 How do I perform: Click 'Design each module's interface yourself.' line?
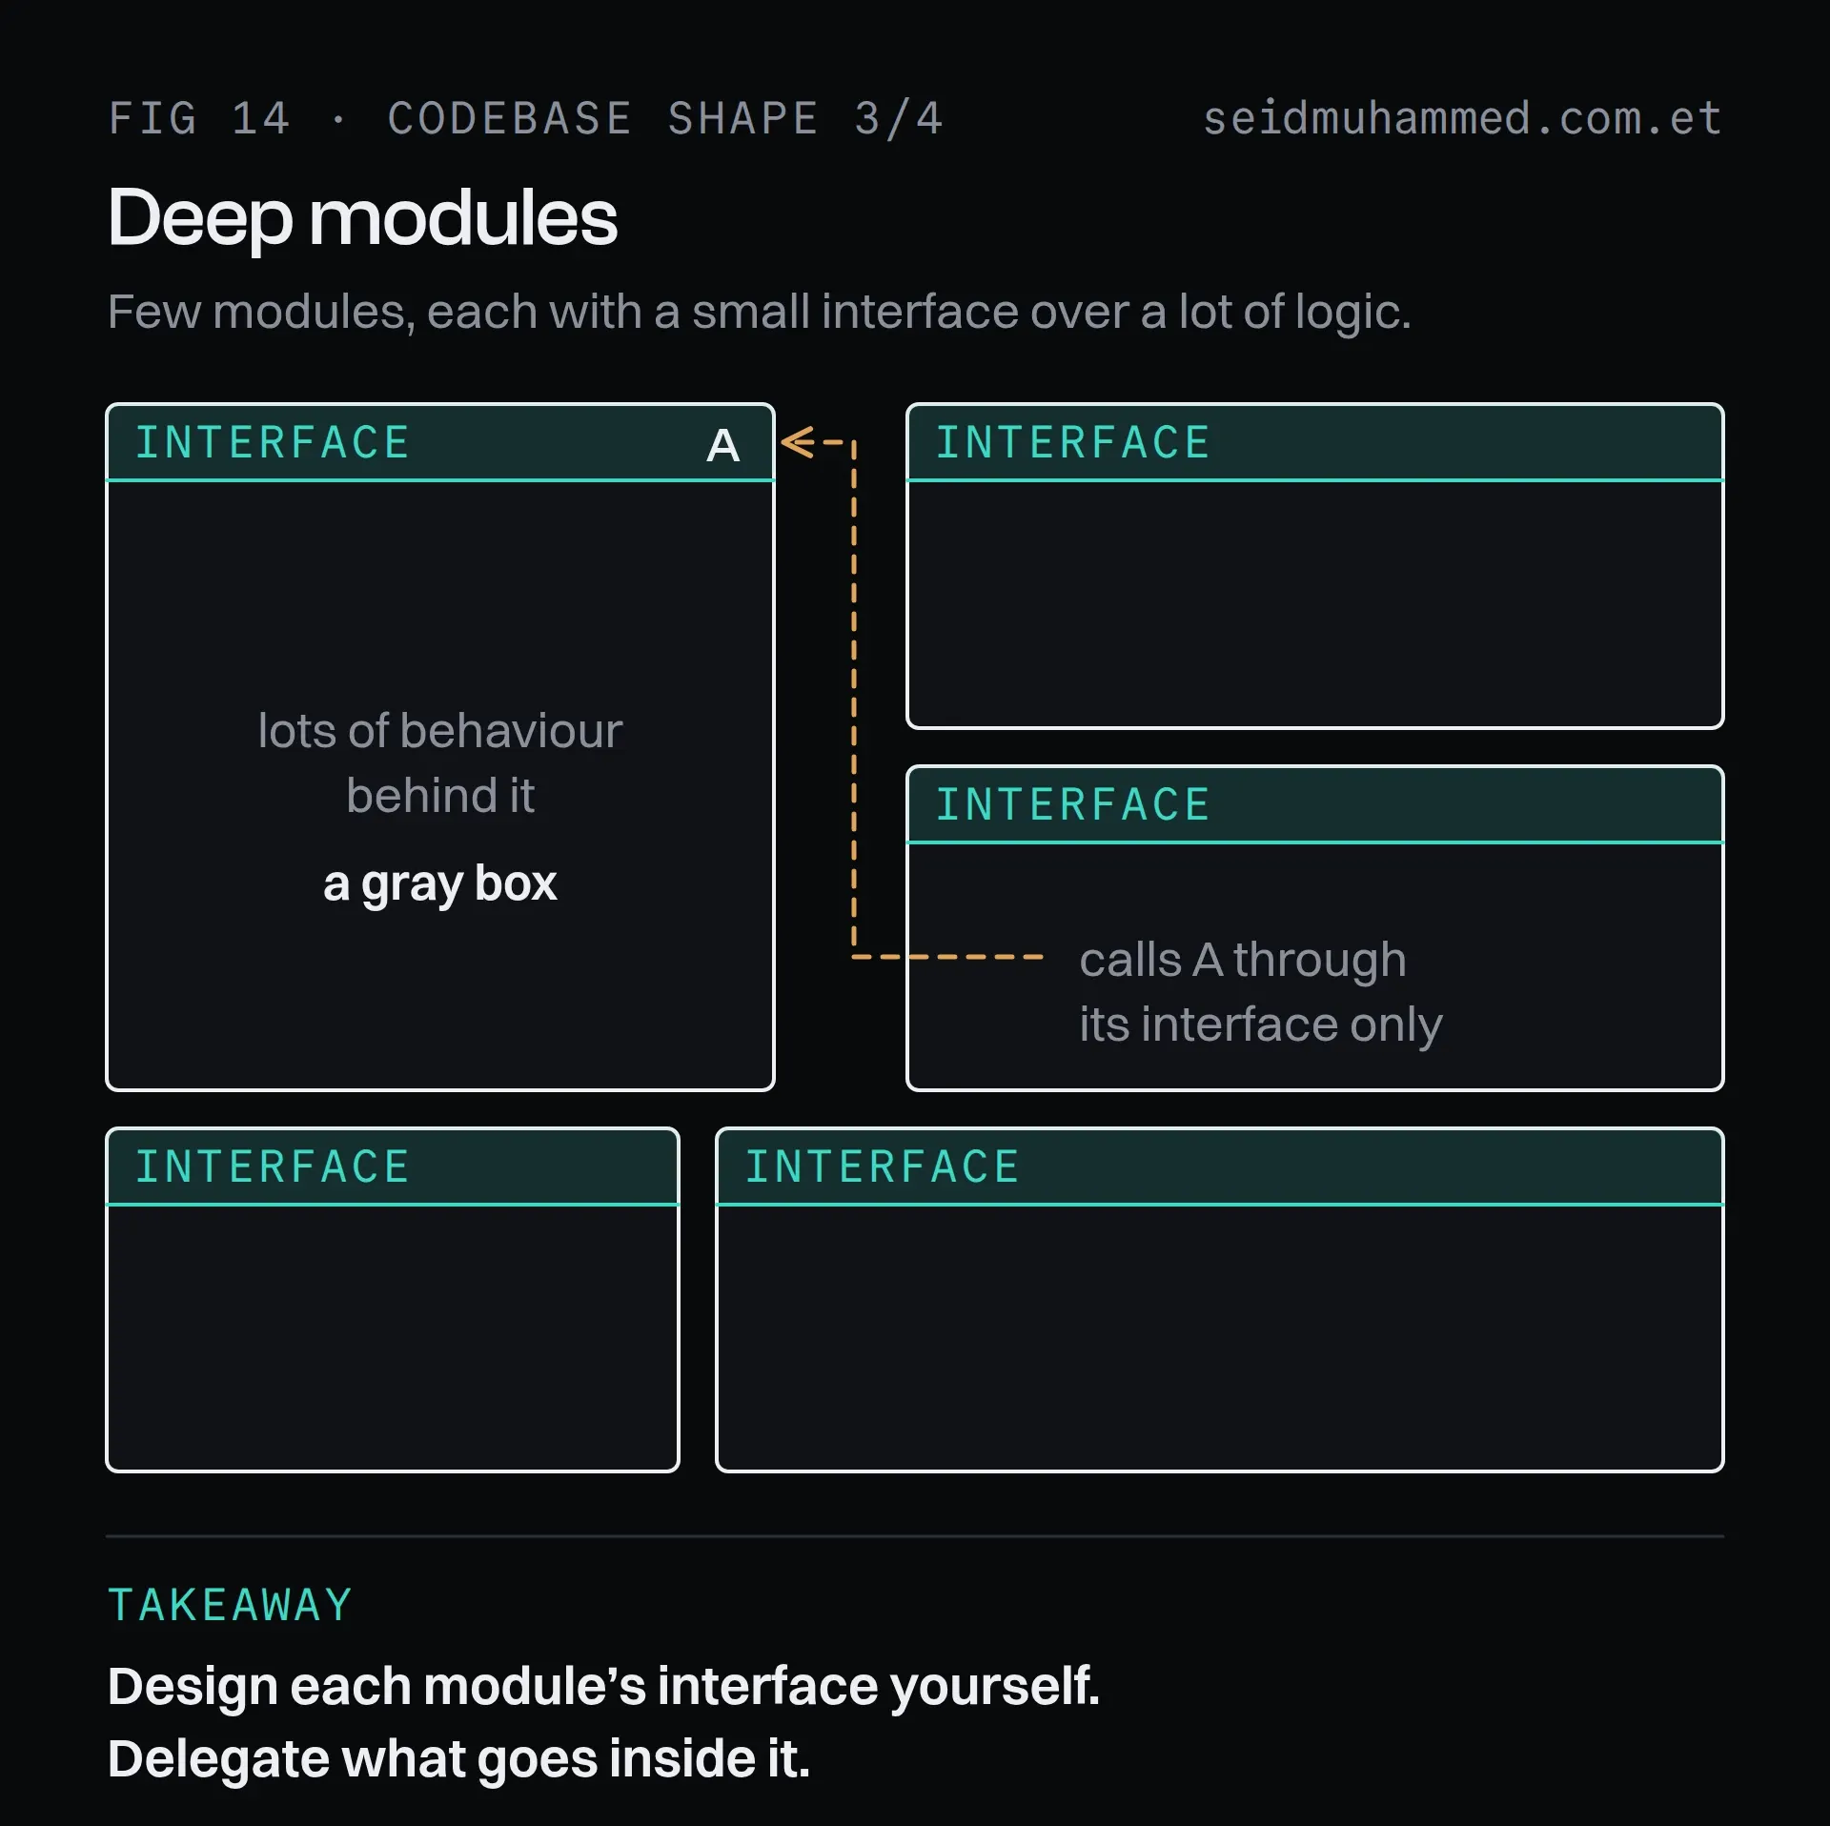603,1686
